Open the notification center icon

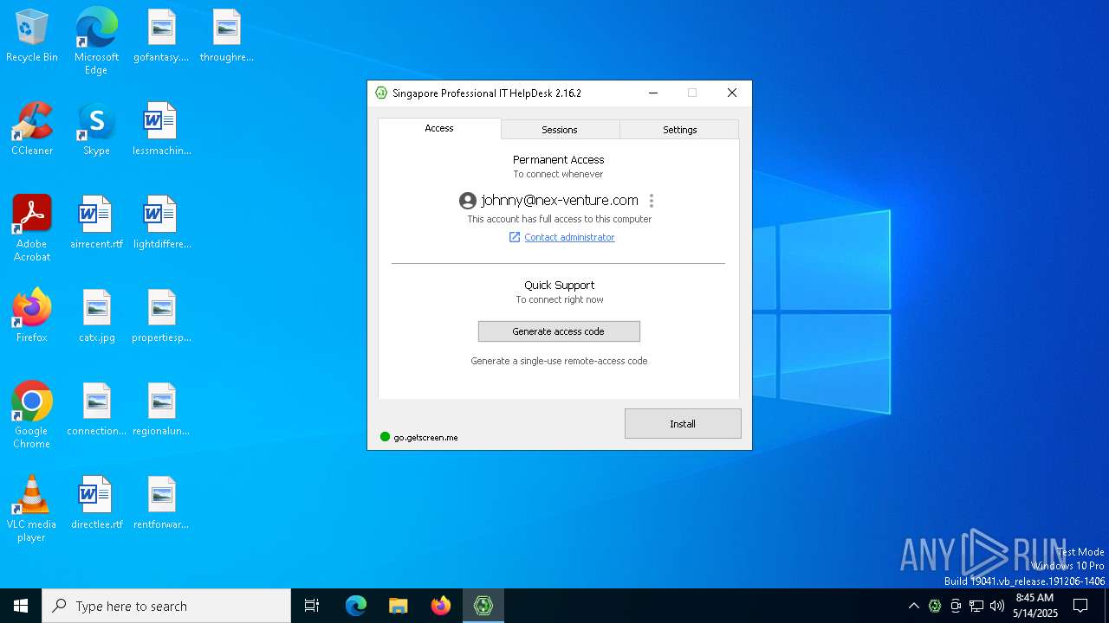click(x=1080, y=606)
